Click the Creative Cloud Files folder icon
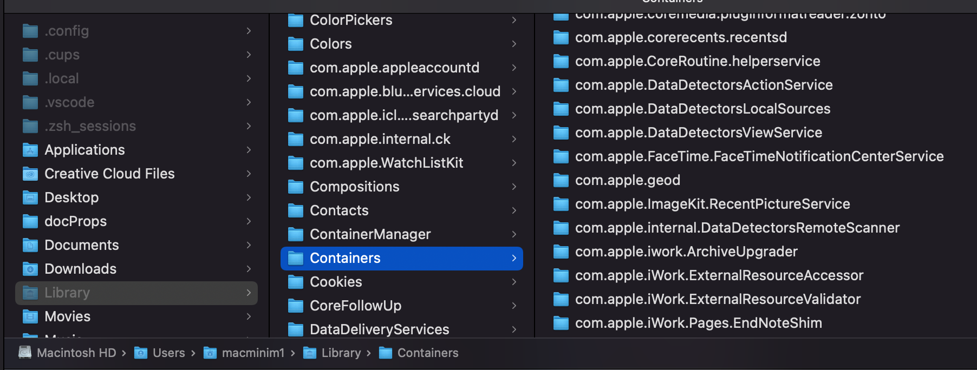977x370 pixels. (x=30, y=174)
